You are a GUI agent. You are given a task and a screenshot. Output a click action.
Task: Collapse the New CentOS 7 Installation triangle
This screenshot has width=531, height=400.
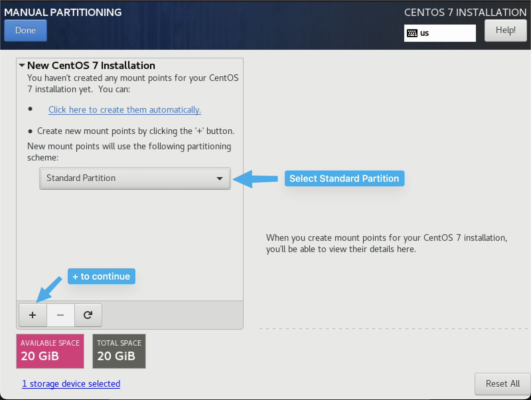22,65
